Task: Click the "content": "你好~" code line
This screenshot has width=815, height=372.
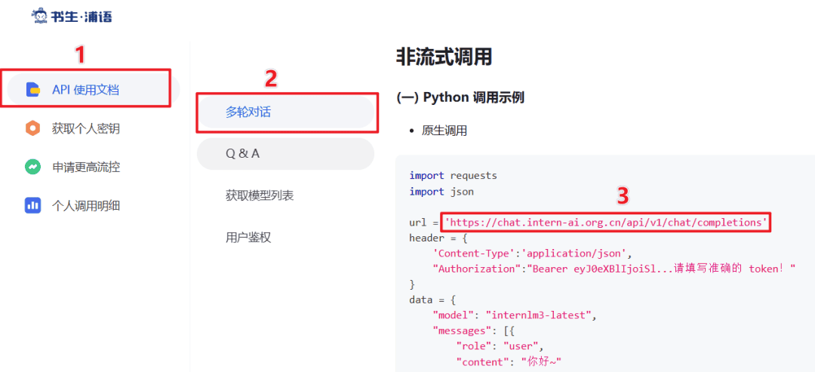Action: tap(509, 361)
